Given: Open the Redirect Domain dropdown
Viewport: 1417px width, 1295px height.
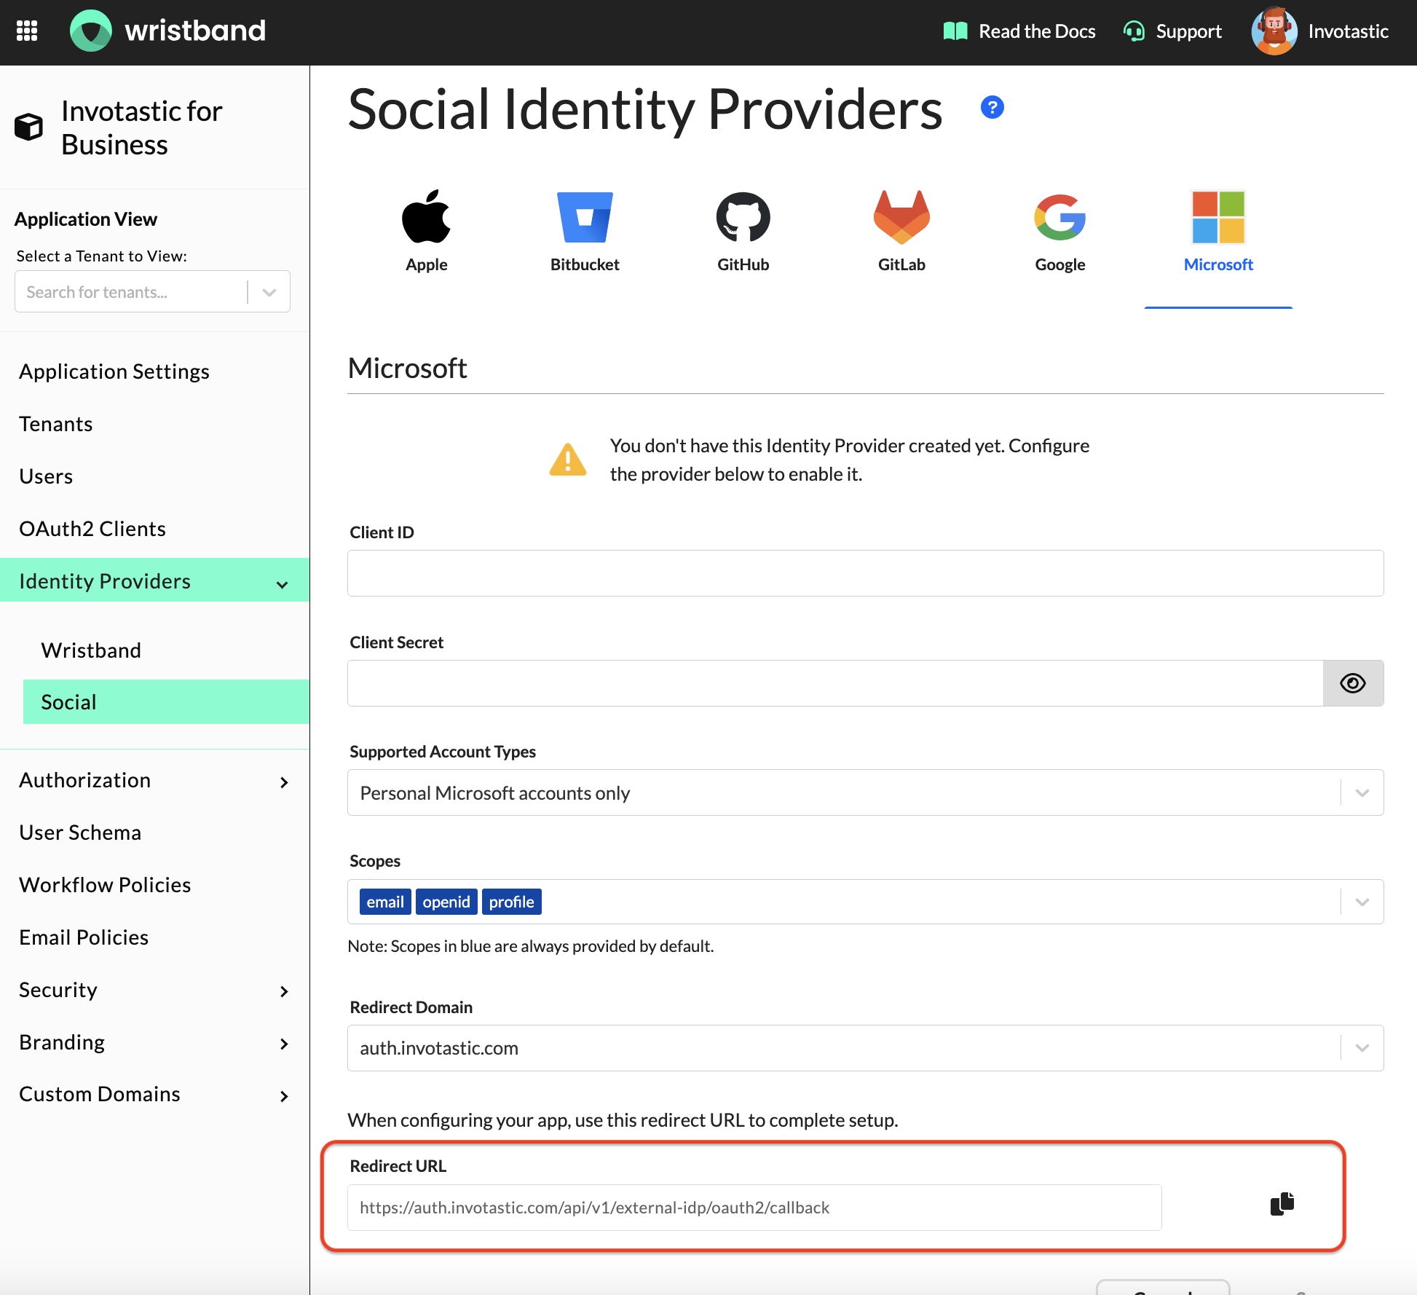Looking at the screenshot, I should click(865, 1048).
